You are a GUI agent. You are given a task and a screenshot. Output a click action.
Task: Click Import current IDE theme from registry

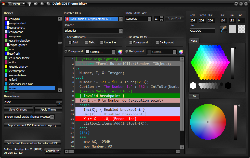[32, 125]
